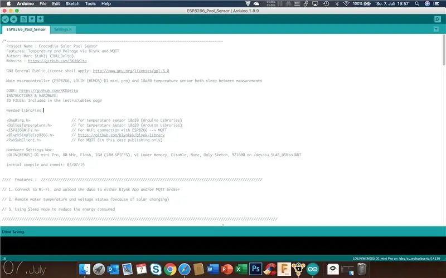The image size is (446, 278).
Task: Click the cloud icon in menu bar
Action: coord(256,4)
